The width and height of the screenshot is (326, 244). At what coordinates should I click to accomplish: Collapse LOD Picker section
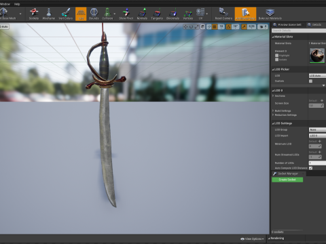[x=273, y=69]
